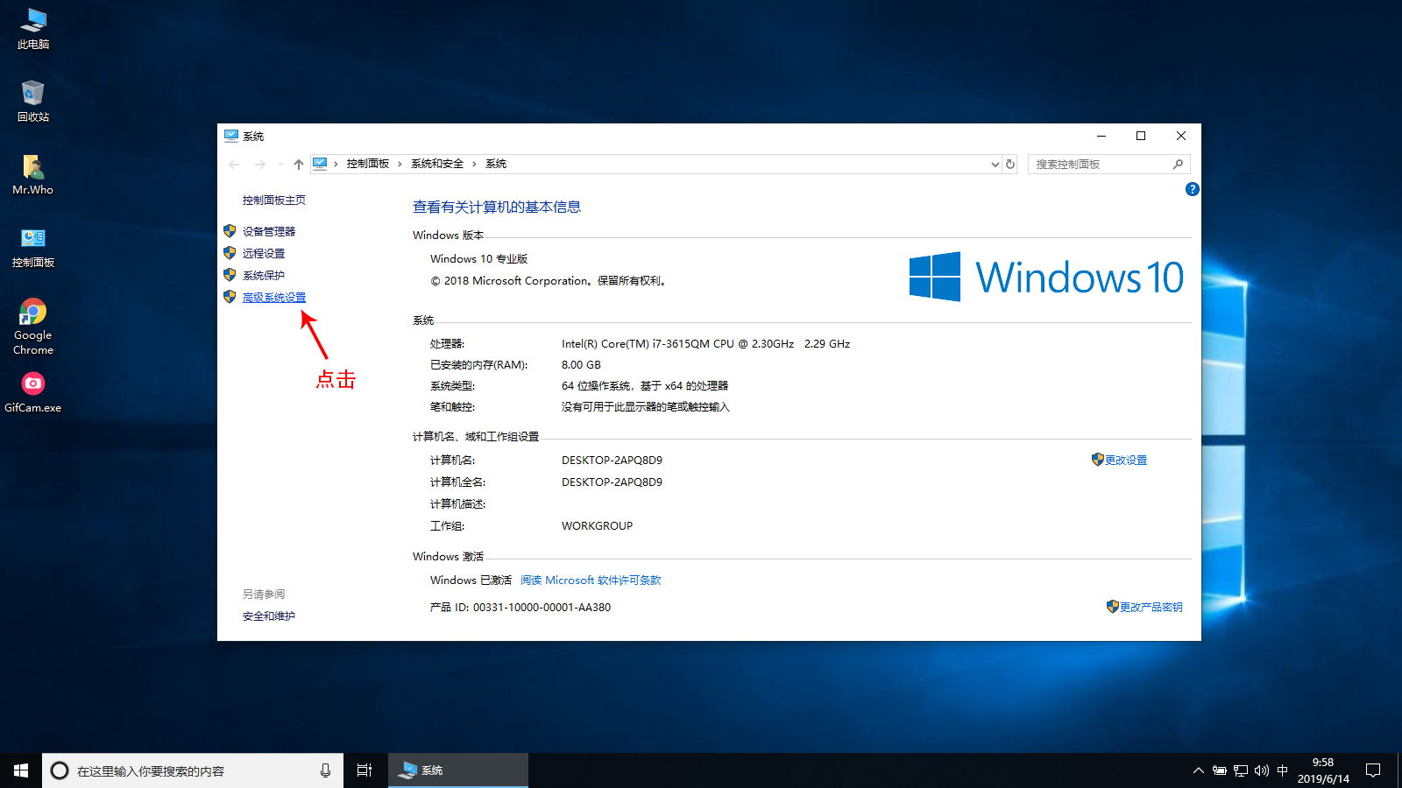Click the power/battery tray icon

[x=1219, y=770]
